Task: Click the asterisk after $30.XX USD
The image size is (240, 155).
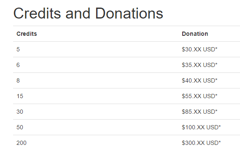Action: pyautogui.click(x=216, y=48)
